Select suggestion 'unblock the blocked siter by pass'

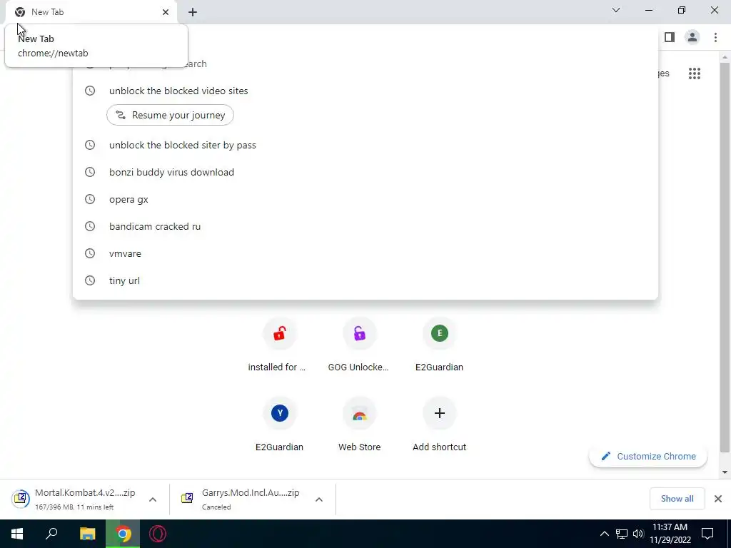[x=365, y=145]
